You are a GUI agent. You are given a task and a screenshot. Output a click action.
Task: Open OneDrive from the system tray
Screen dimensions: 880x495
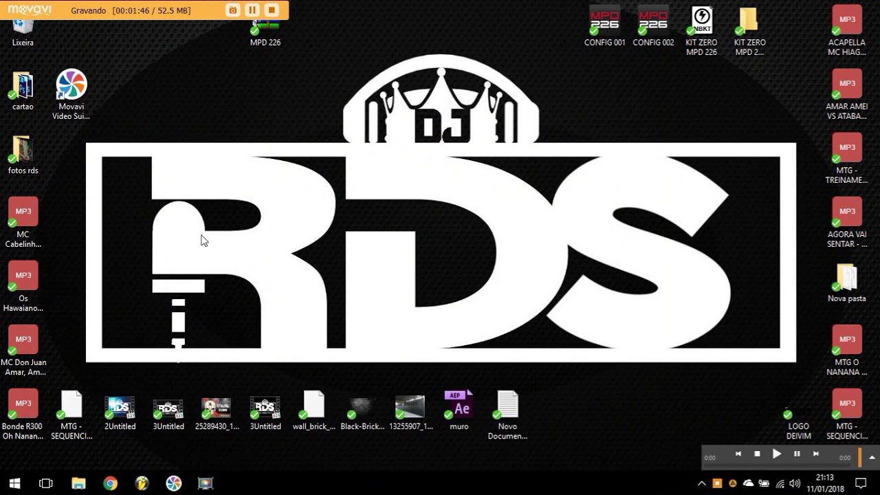pos(748,483)
